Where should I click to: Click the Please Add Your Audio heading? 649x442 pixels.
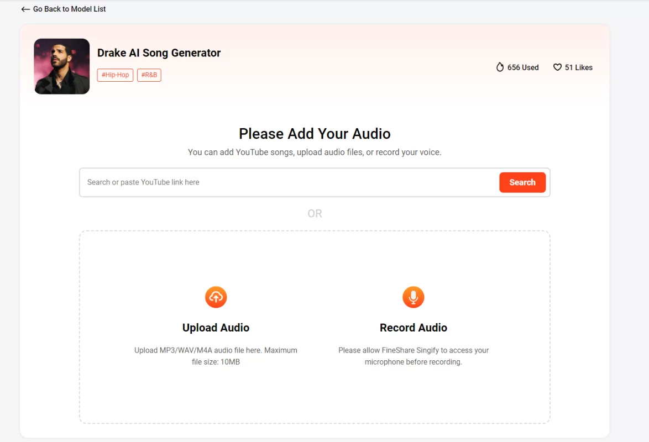[x=315, y=134]
